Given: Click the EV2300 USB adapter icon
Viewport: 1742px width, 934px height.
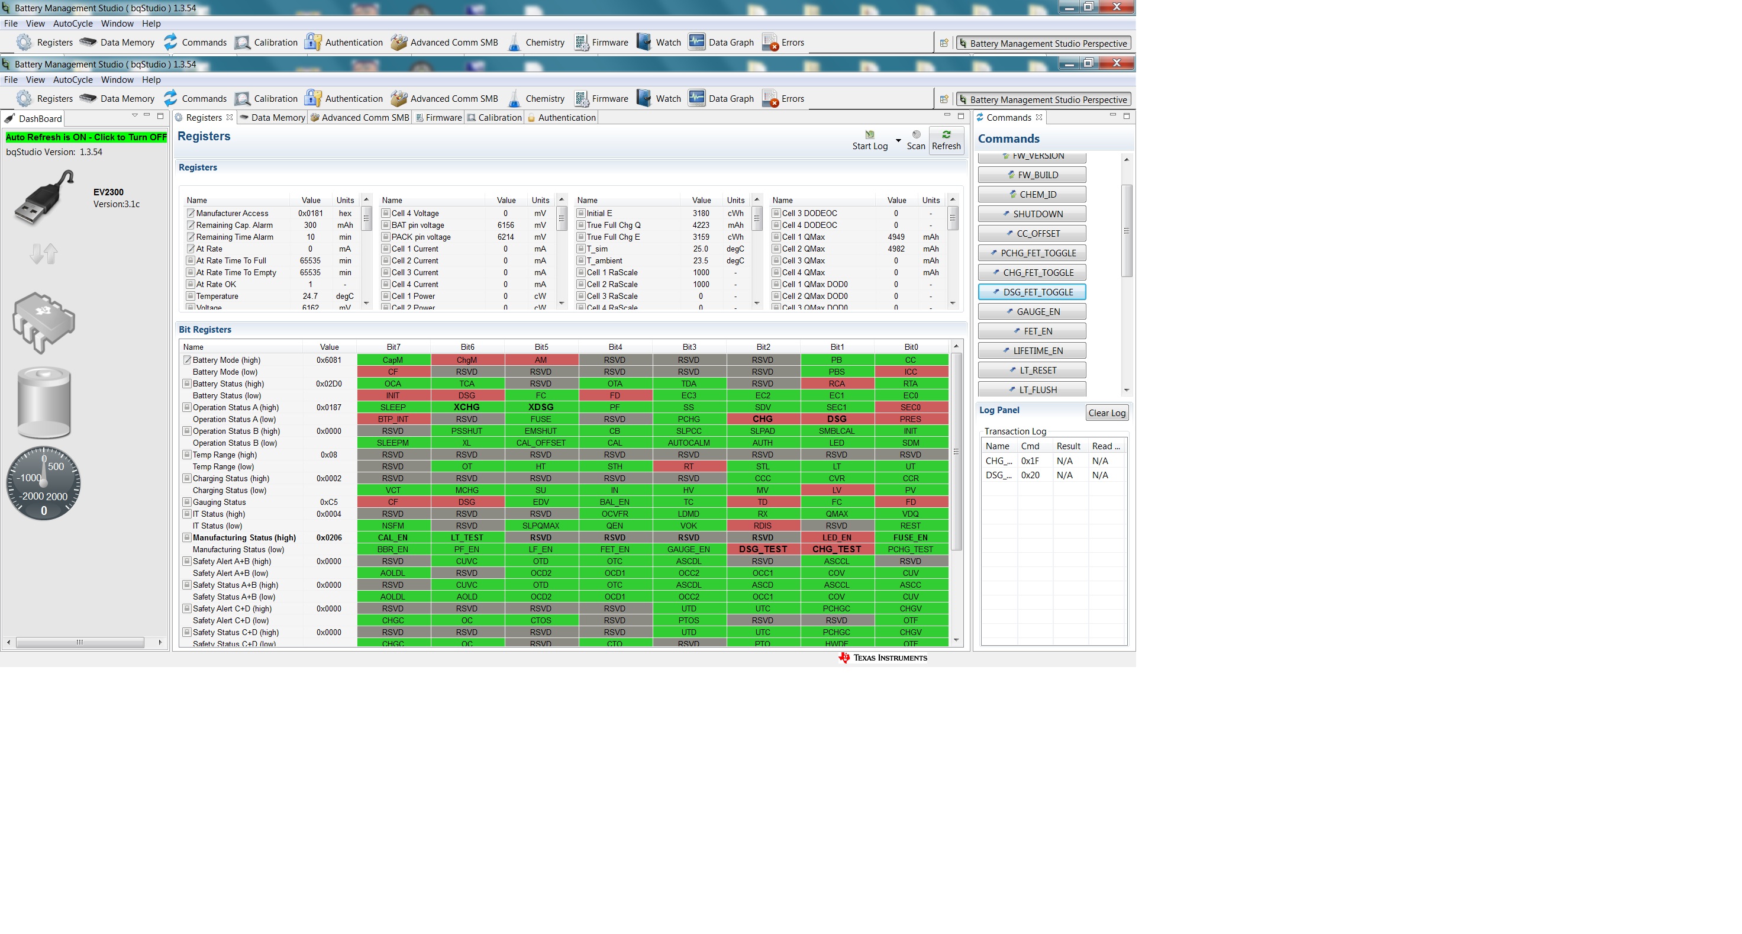Looking at the screenshot, I should 44,198.
